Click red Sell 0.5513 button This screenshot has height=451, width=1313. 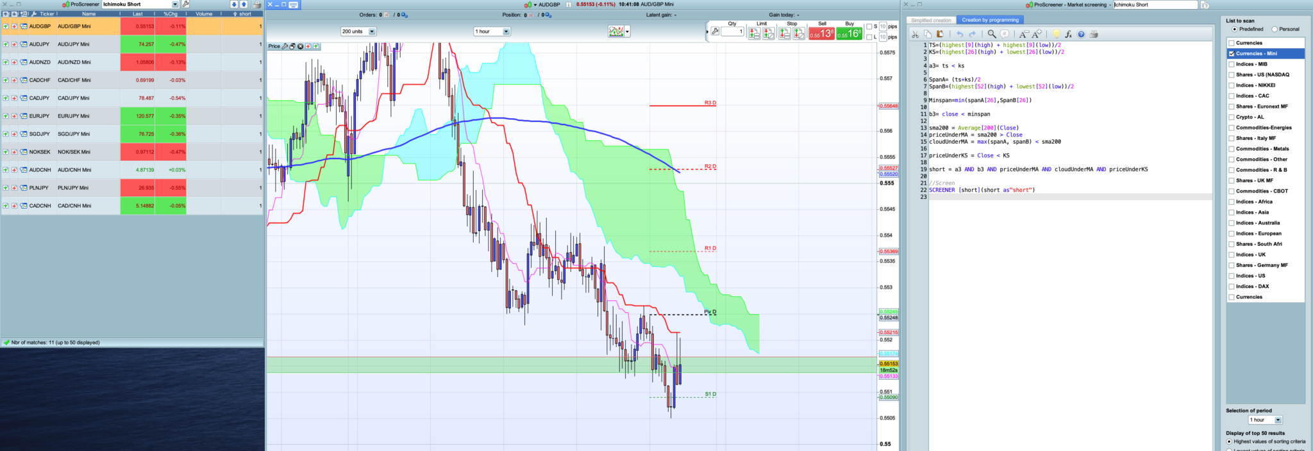pyautogui.click(x=821, y=33)
